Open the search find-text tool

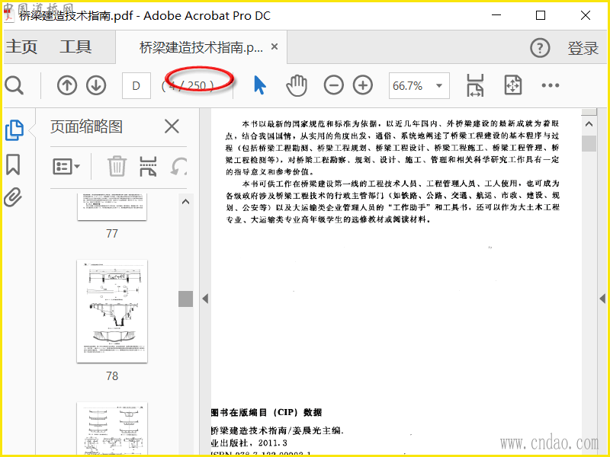click(x=14, y=85)
